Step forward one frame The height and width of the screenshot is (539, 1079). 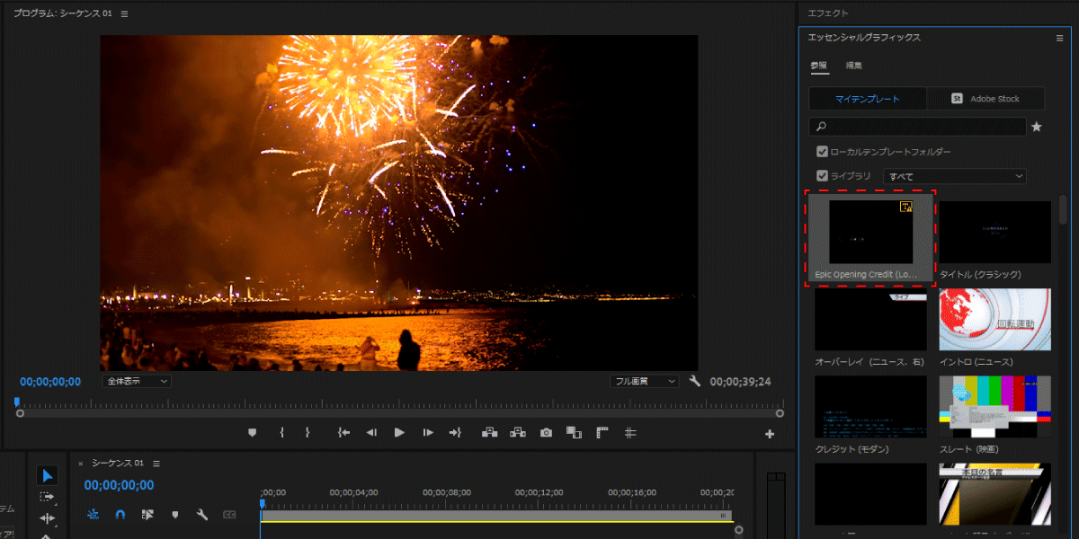[429, 432]
